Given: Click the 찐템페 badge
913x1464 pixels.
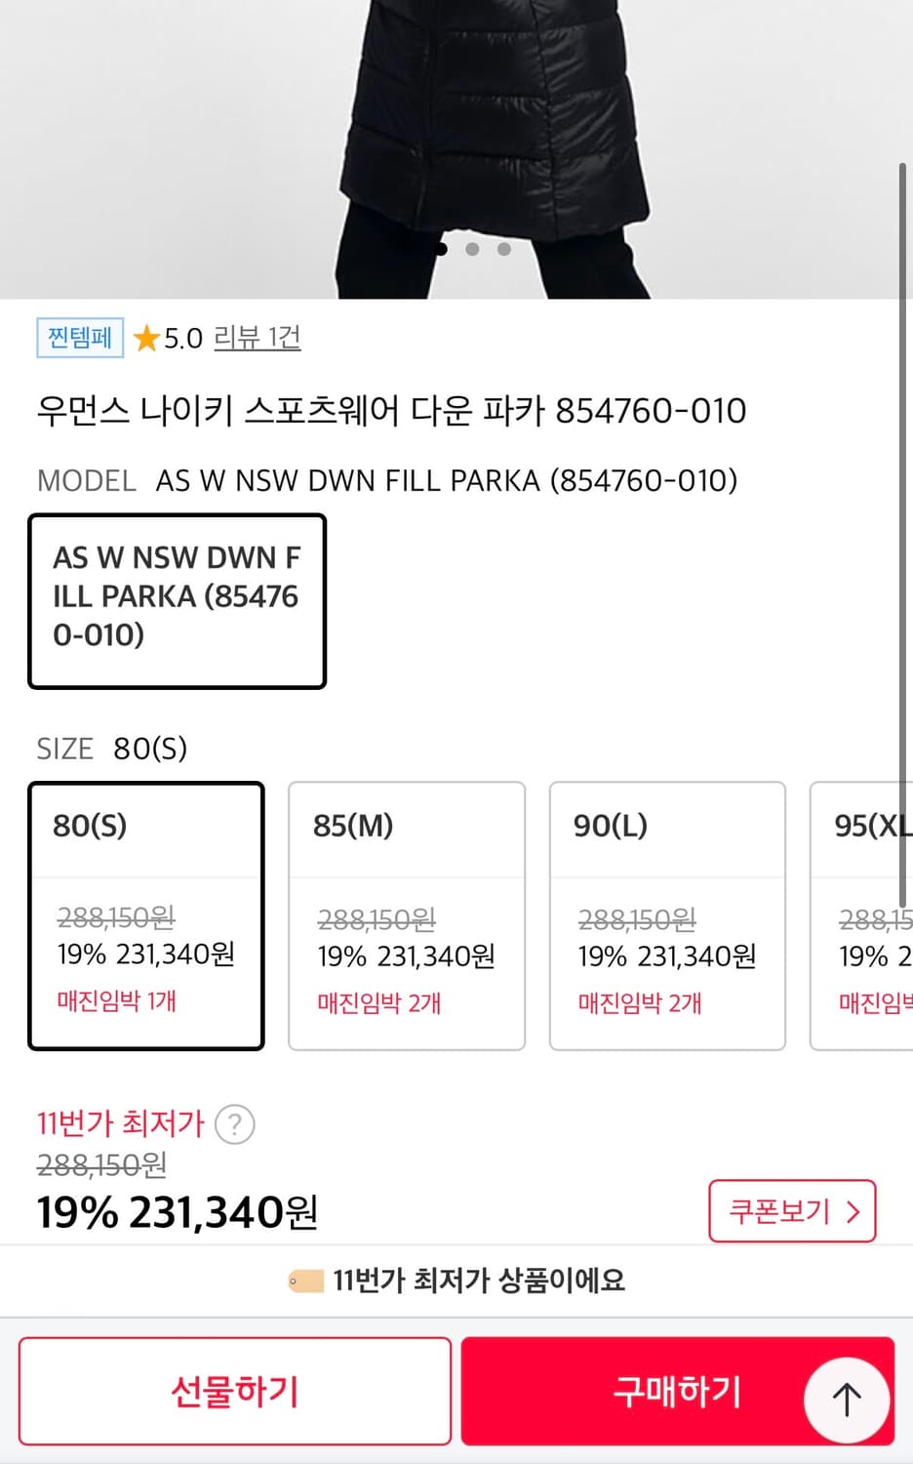Looking at the screenshot, I should (x=78, y=338).
